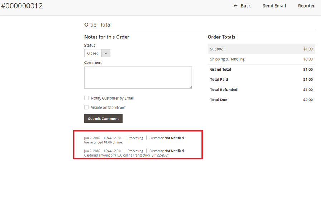Click the "We refunded $1.00 offline" comment
The image size is (322, 215).
(103, 142)
